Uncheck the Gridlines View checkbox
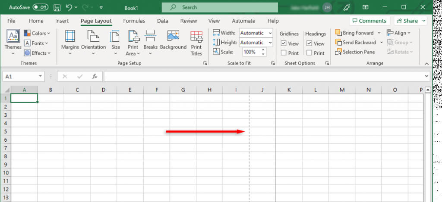Screen dimensions: 442x202 [x=284, y=44]
